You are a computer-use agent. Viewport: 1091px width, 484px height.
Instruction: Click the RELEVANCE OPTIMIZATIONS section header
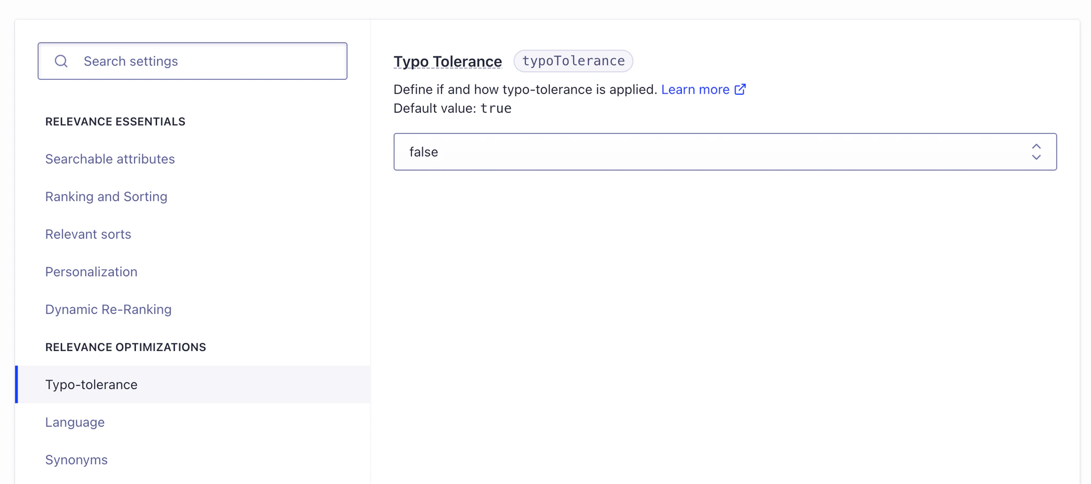[126, 347]
